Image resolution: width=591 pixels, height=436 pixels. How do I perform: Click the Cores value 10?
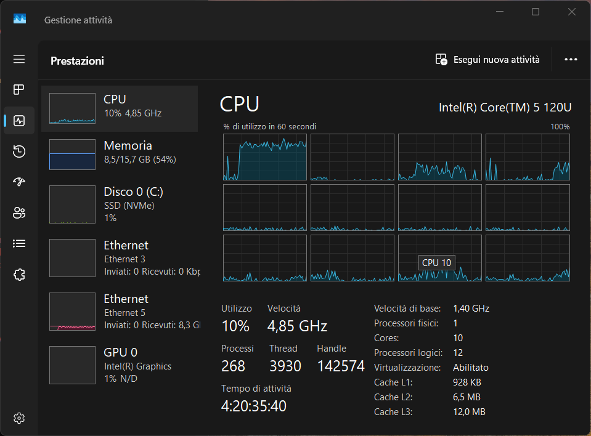pyautogui.click(x=458, y=337)
